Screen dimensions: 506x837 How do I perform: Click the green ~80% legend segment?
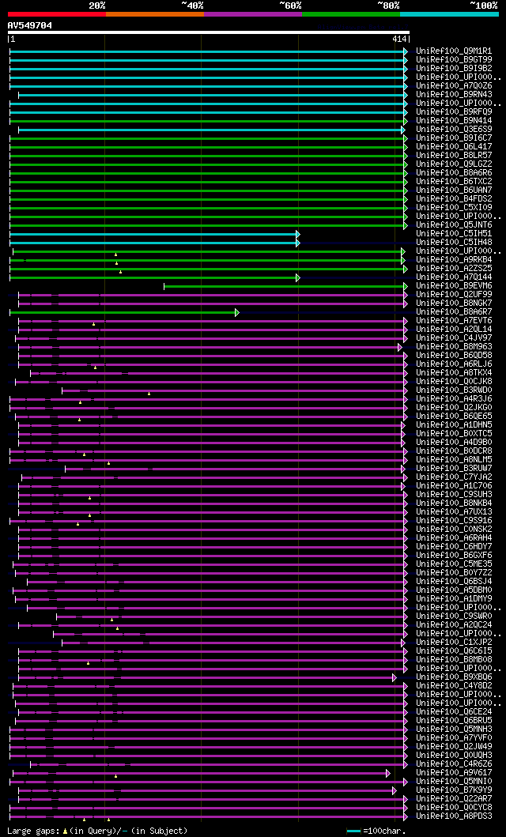tap(351, 14)
